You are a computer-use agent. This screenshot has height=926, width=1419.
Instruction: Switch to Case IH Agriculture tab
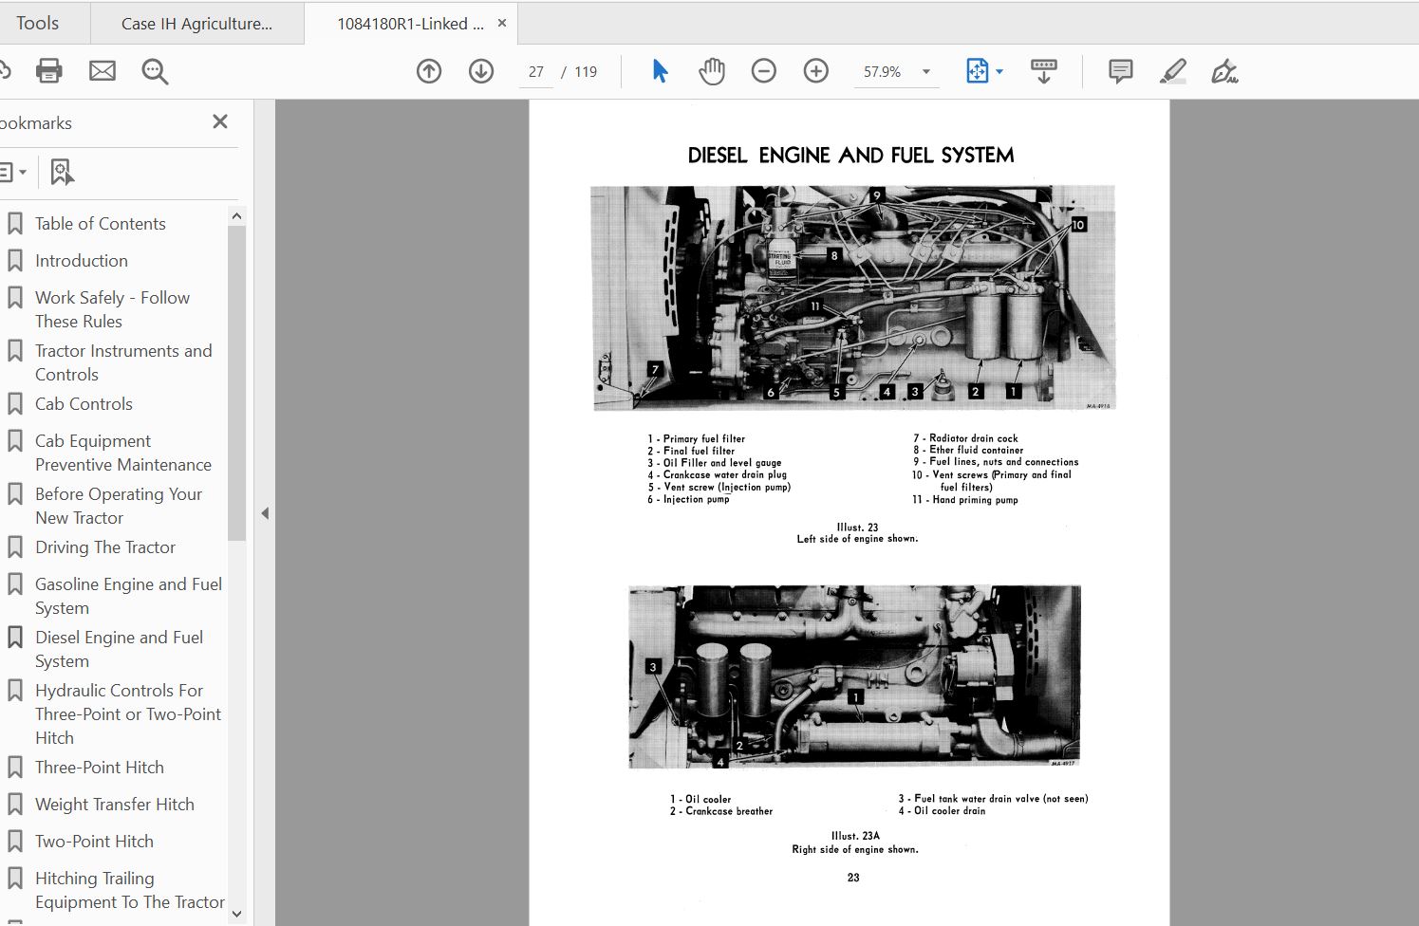click(x=196, y=24)
